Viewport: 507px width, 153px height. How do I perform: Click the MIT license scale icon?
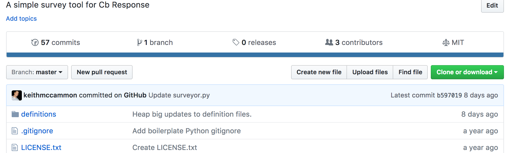point(446,42)
